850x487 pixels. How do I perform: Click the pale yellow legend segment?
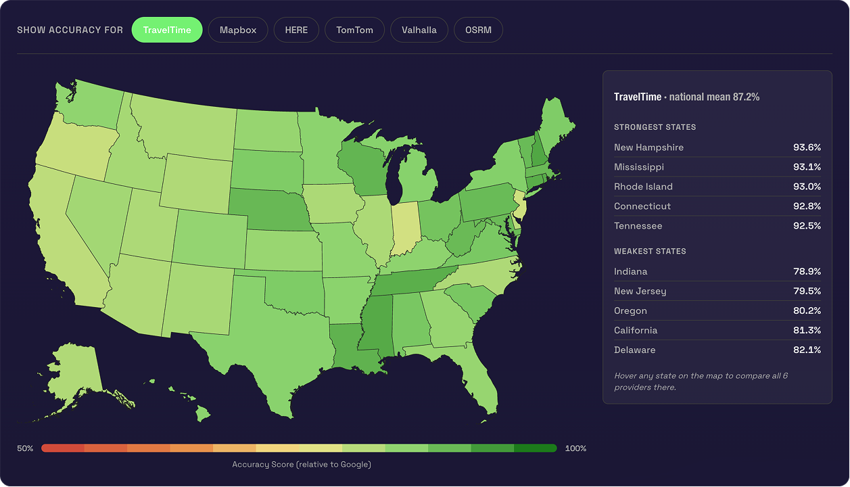321,448
